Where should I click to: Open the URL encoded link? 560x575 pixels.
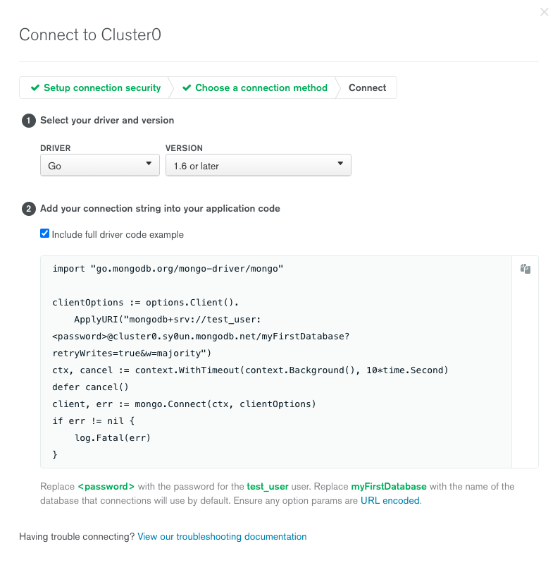pyautogui.click(x=390, y=500)
